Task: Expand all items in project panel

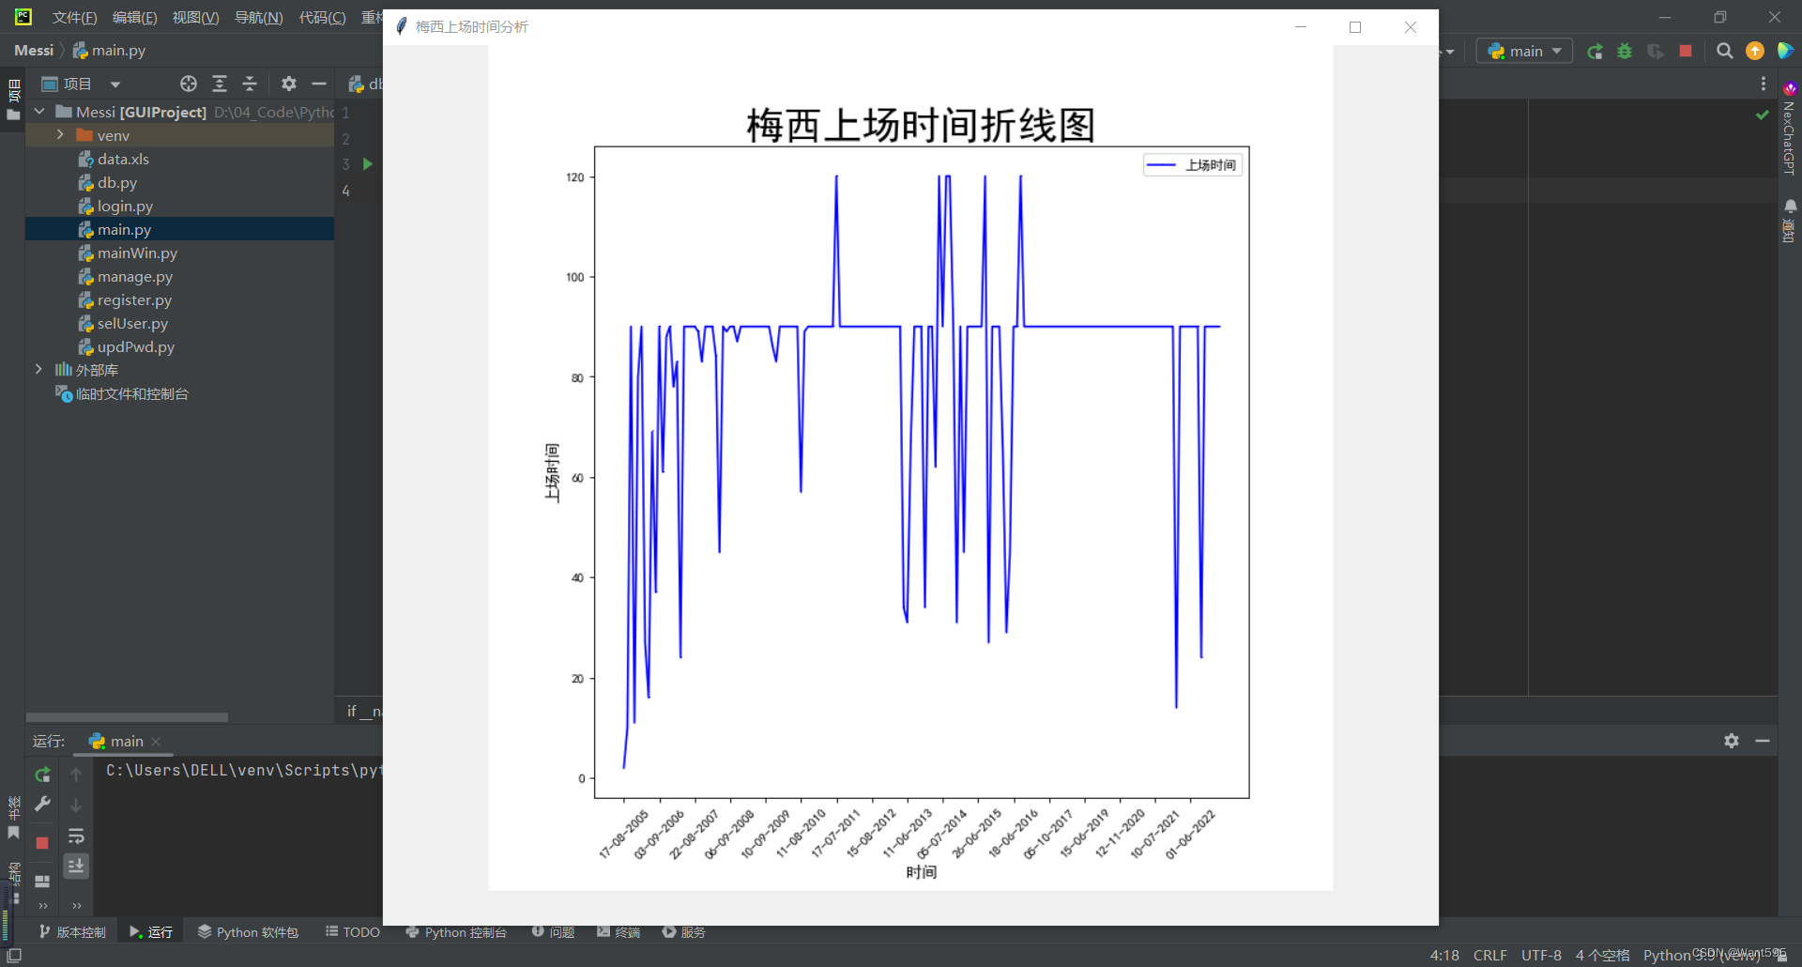Action: (220, 84)
